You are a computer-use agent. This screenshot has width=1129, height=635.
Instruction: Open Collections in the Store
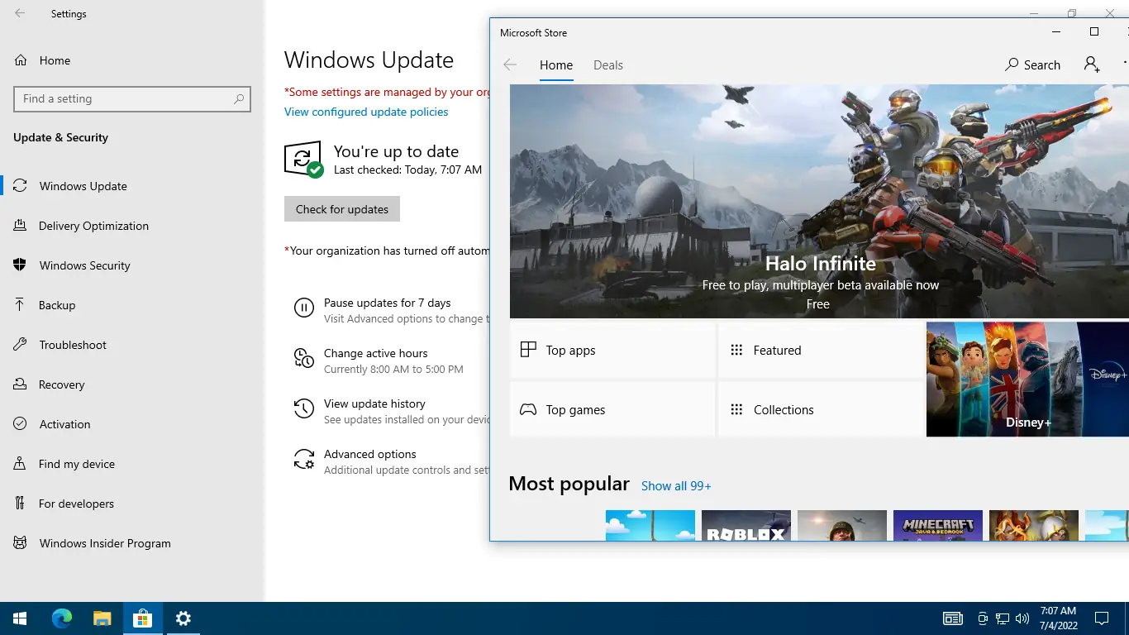(821, 409)
